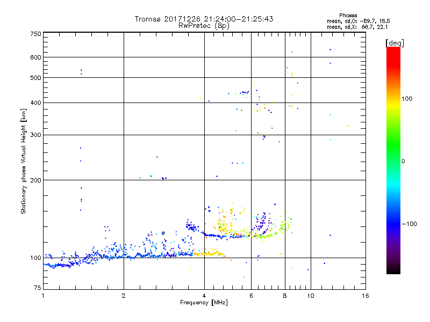The height and width of the screenshot is (322, 430).
Task: Click the x-axis tick label "10"
Action: 311,296
